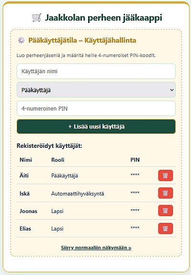Expand role selector via chevron arrow
This screenshot has width=191, height=275.
(172, 90)
